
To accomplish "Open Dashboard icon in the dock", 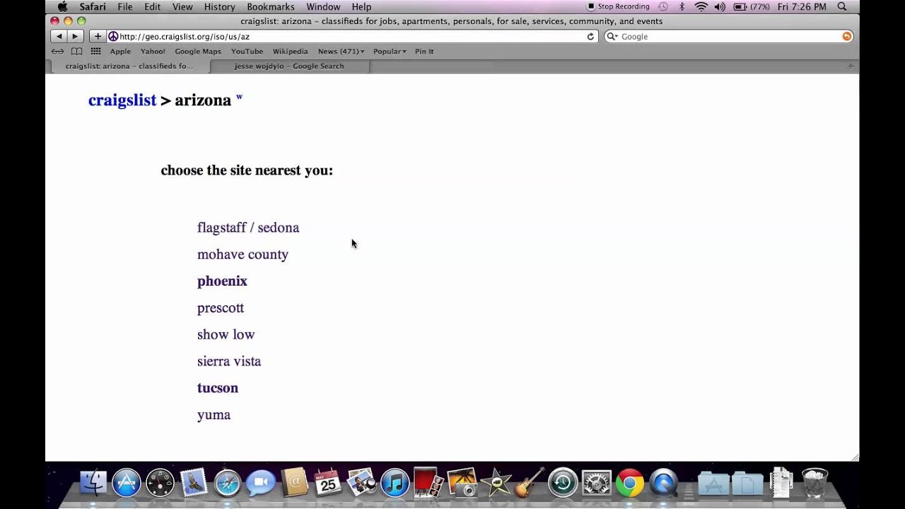I will (x=160, y=483).
